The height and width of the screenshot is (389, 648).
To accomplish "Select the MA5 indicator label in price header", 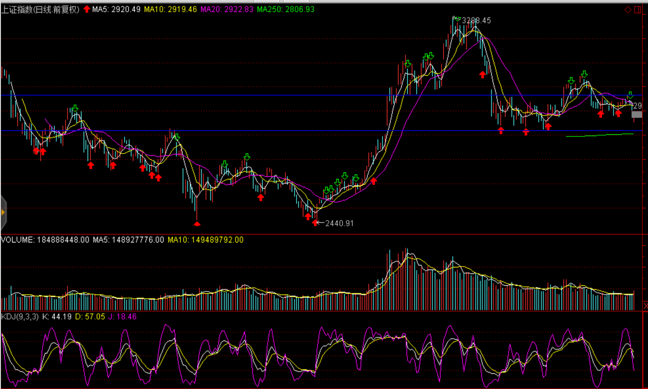I will [x=116, y=9].
